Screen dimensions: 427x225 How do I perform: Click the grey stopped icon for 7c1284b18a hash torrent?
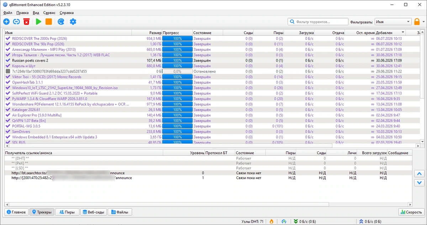click(x=8, y=71)
